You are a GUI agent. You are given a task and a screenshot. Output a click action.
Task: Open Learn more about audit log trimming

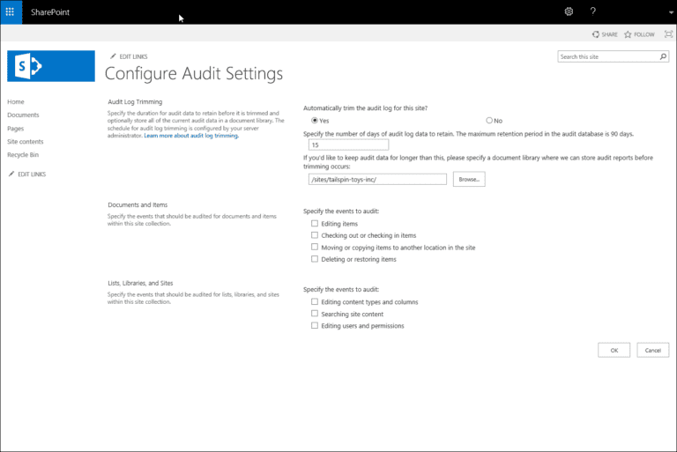coord(190,136)
